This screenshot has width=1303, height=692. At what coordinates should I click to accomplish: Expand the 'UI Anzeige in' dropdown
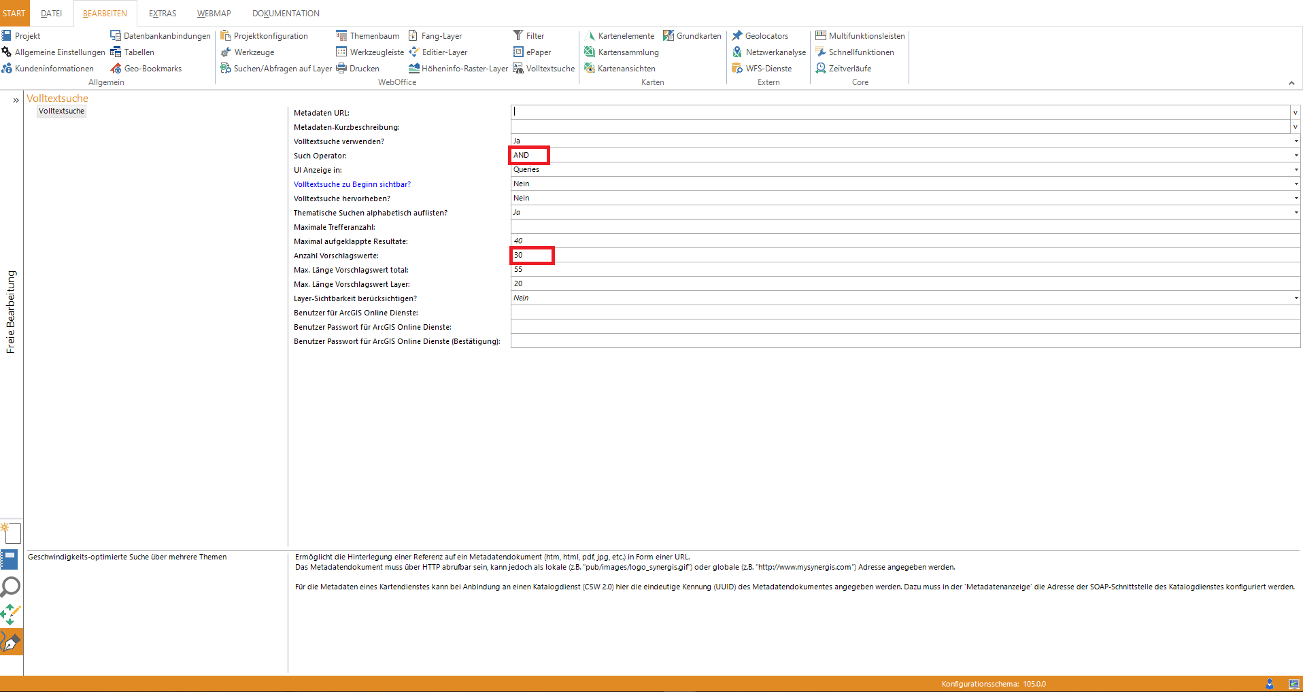1296,170
